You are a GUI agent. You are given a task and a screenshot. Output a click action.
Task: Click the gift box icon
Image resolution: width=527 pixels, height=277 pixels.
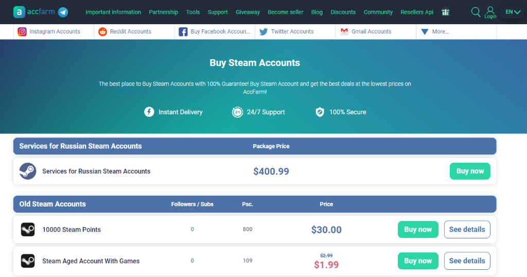(x=445, y=12)
